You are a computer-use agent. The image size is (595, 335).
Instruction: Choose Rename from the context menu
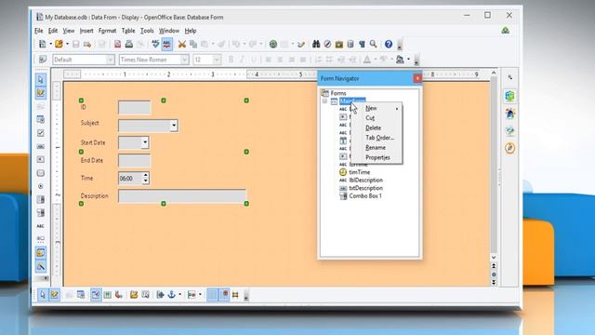[377, 147]
